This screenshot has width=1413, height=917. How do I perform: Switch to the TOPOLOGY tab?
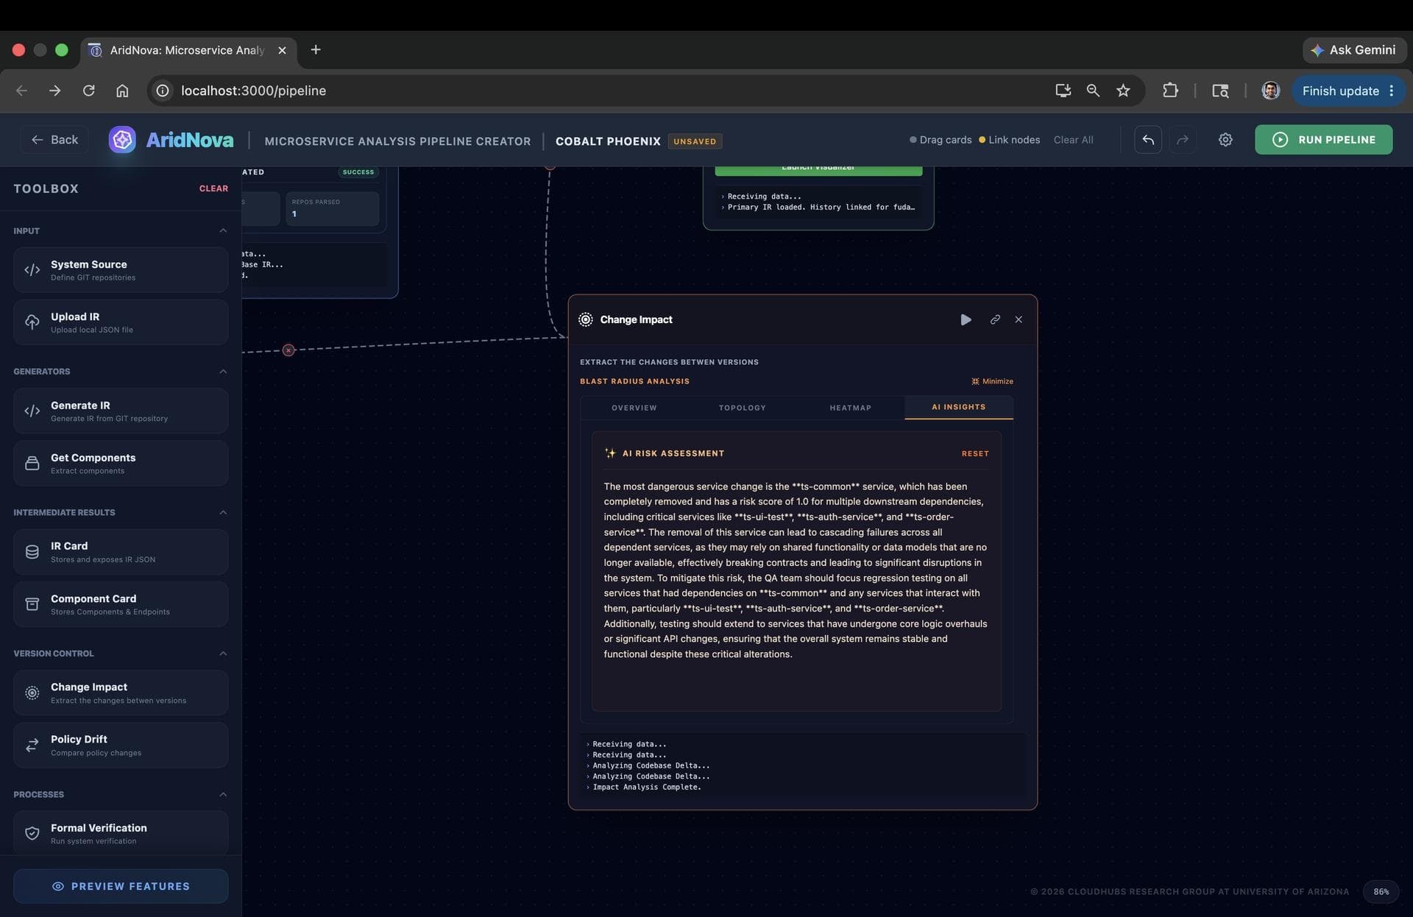coord(742,408)
